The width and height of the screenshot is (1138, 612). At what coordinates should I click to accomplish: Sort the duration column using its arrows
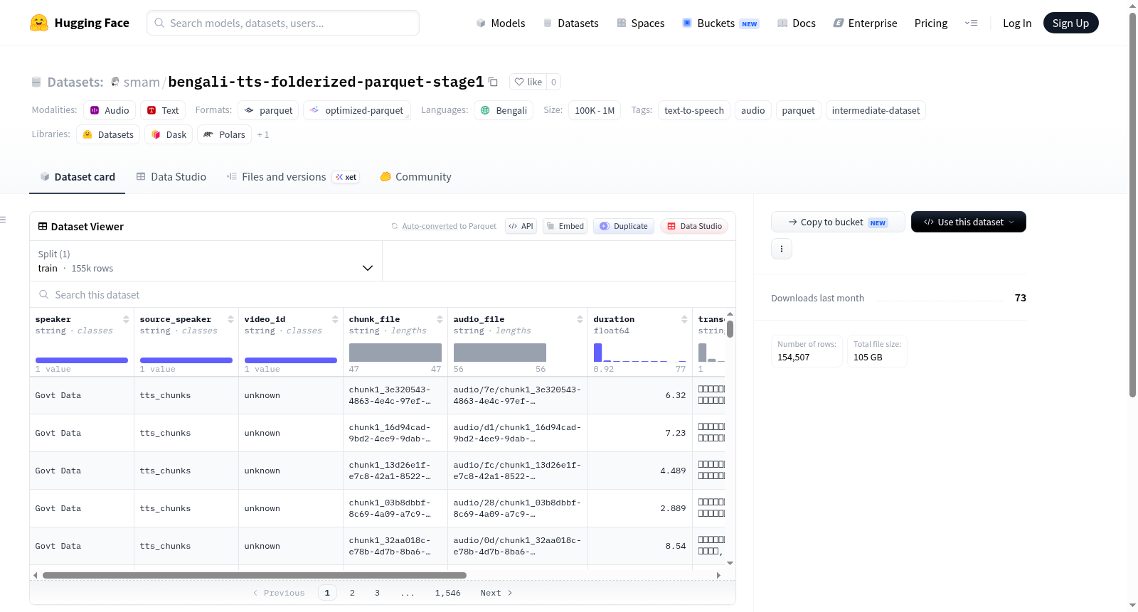684,319
